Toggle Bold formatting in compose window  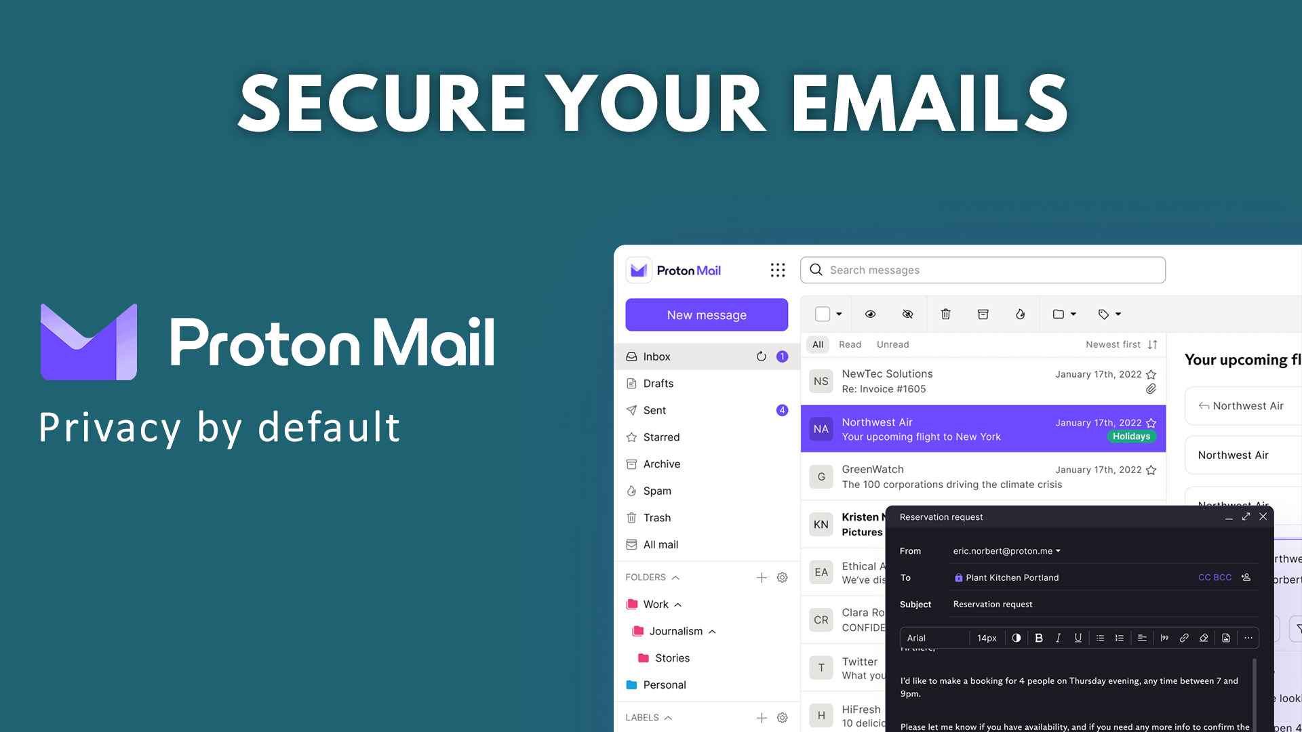pyautogui.click(x=1039, y=637)
